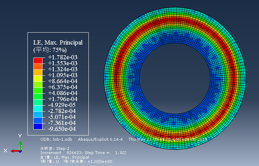
Task: Click the red legend color swatch
Action: click(38, 61)
